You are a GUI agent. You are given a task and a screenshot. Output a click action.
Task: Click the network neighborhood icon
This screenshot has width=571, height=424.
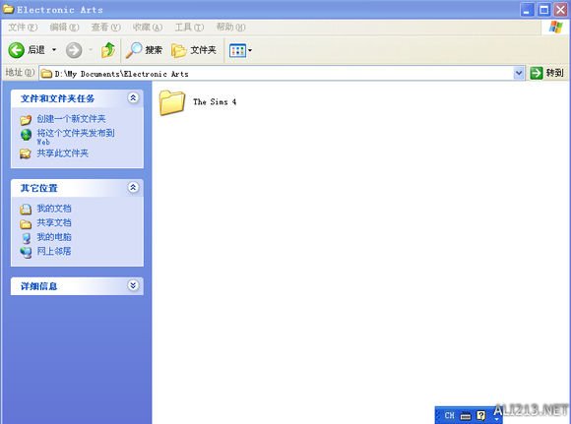pyautogui.click(x=26, y=252)
